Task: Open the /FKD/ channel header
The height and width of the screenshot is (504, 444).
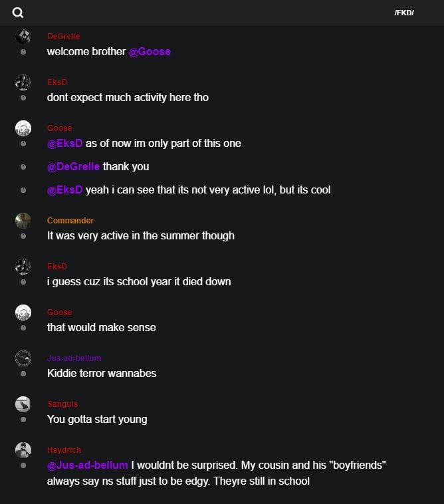Action: (403, 13)
